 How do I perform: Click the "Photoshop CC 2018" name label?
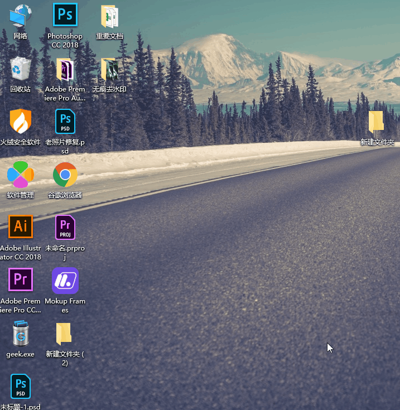(65, 40)
